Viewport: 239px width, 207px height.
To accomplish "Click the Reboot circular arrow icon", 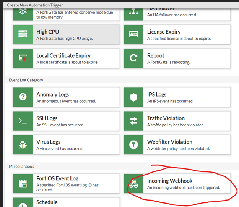I will click(x=133, y=58).
